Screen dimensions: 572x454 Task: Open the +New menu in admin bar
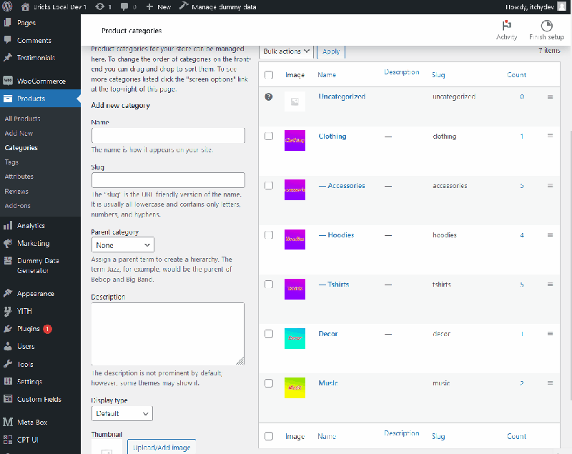[158, 6]
